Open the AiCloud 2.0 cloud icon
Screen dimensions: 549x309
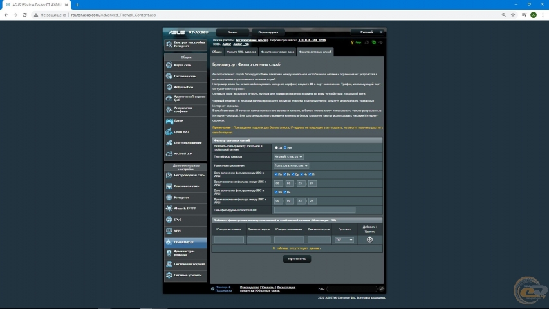click(169, 154)
